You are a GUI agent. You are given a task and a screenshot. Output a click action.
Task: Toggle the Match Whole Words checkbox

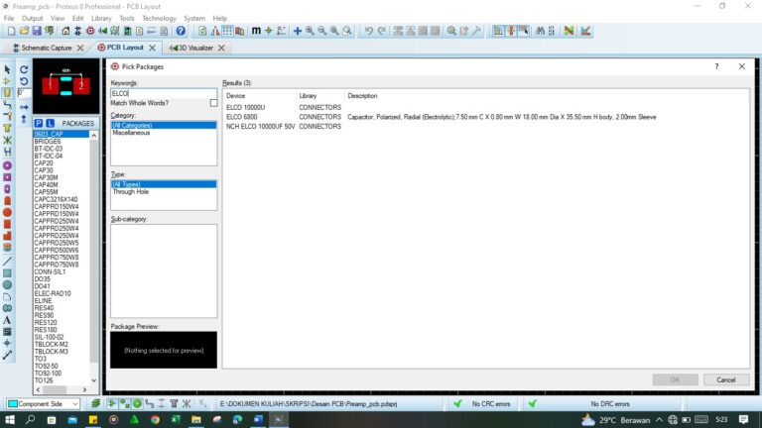pyautogui.click(x=212, y=103)
